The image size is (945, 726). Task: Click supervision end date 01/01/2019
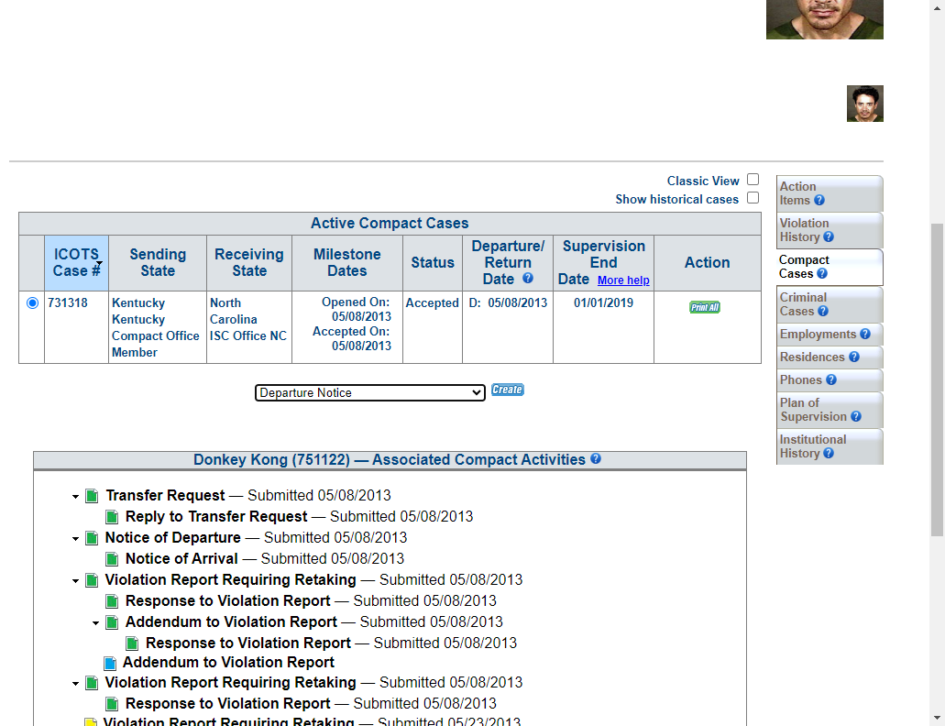point(603,303)
